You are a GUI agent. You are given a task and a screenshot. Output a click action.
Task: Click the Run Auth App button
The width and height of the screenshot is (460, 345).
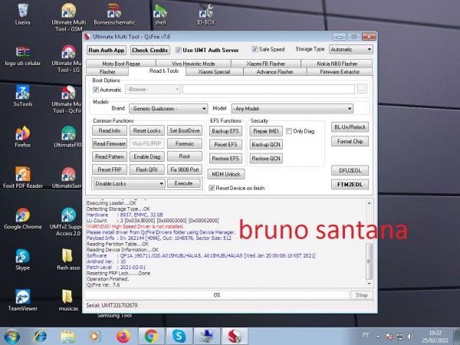[107, 50]
